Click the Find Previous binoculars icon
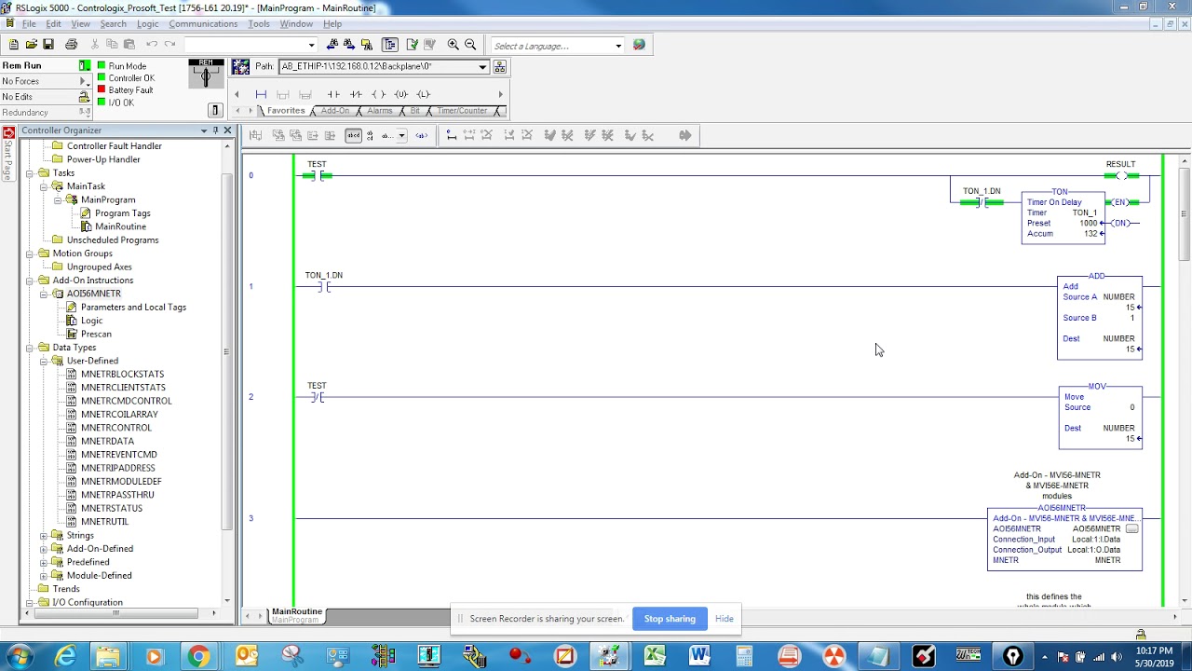This screenshot has height=671, width=1192. point(332,45)
